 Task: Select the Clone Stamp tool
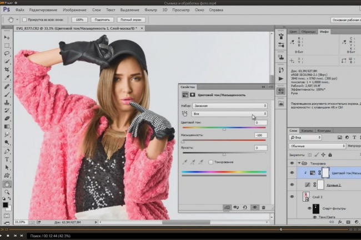[x=7, y=103]
